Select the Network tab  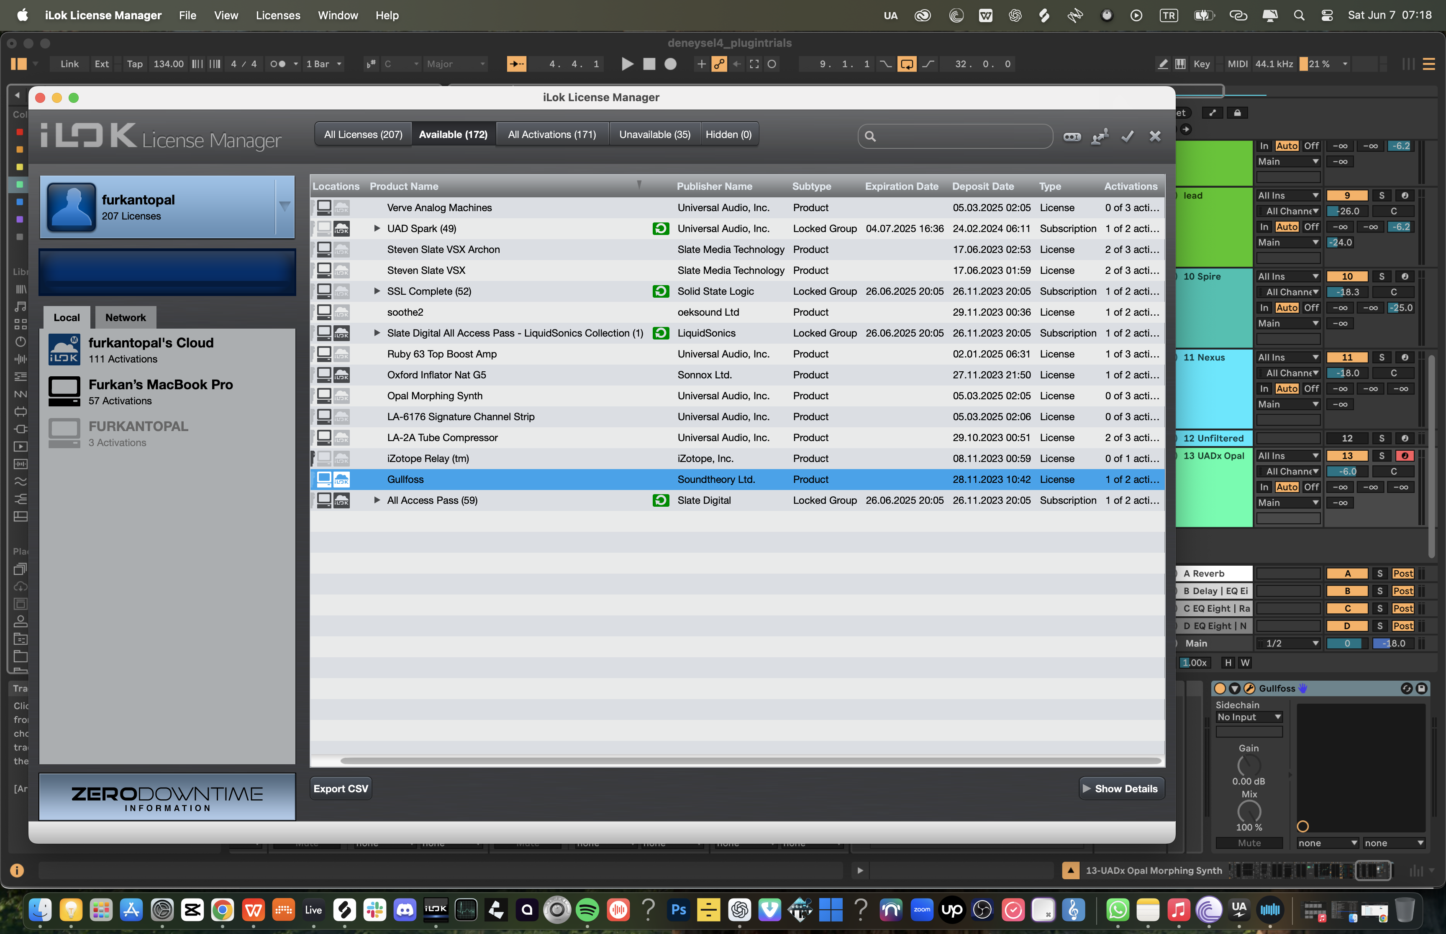click(x=126, y=317)
